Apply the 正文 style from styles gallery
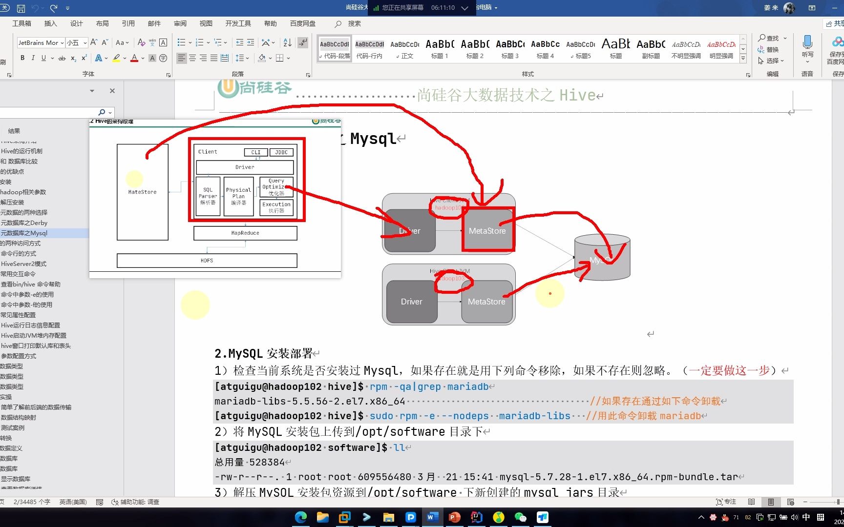Image resolution: width=844 pixels, height=527 pixels. [405, 49]
